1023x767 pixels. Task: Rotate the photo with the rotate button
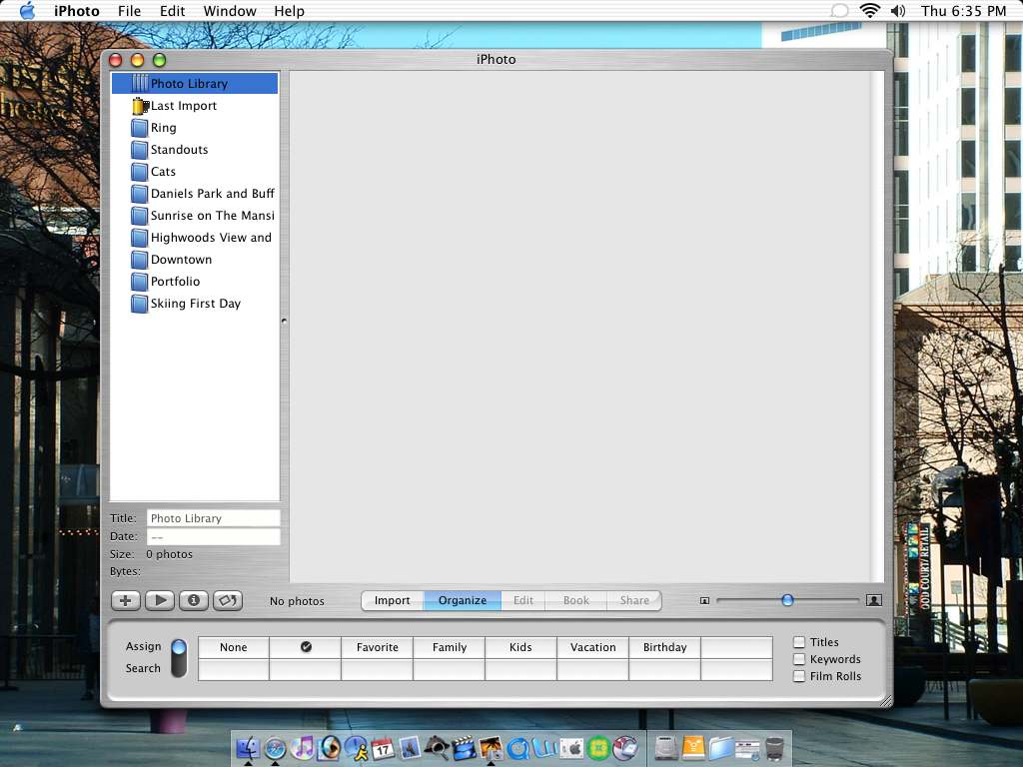pyautogui.click(x=228, y=600)
